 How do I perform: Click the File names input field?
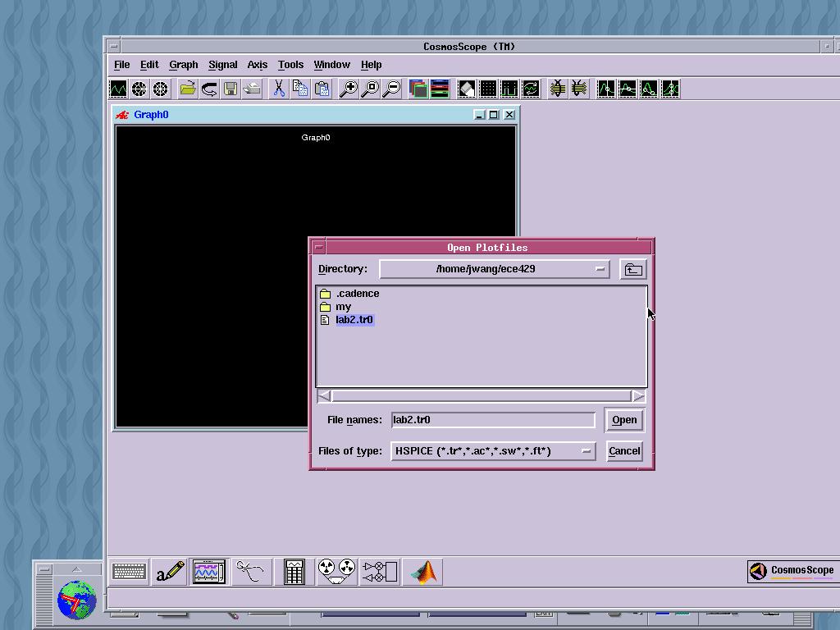[493, 419]
